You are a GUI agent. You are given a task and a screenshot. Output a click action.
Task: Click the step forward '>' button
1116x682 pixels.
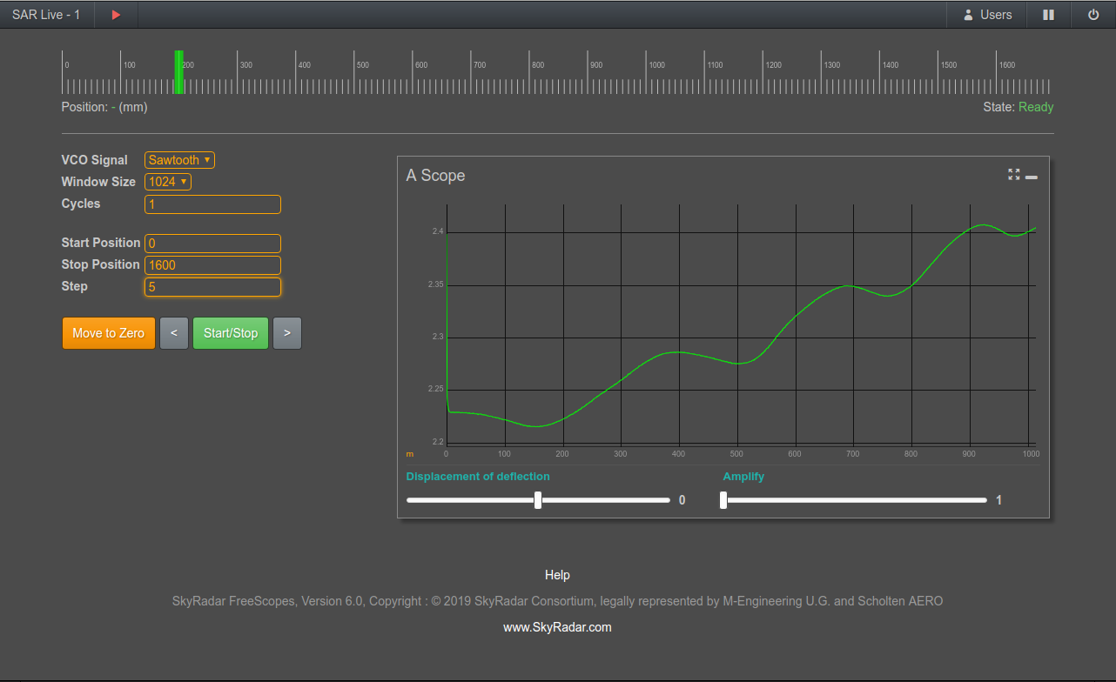[287, 333]
